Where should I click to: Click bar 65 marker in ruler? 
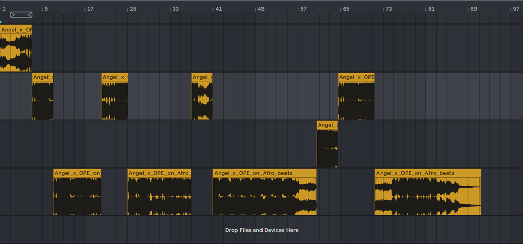click(346, 9)
